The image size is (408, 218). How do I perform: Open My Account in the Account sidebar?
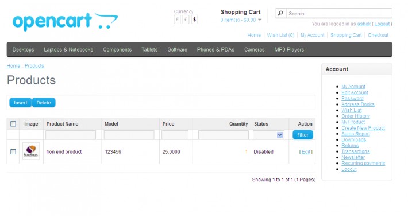coord(353,87)
